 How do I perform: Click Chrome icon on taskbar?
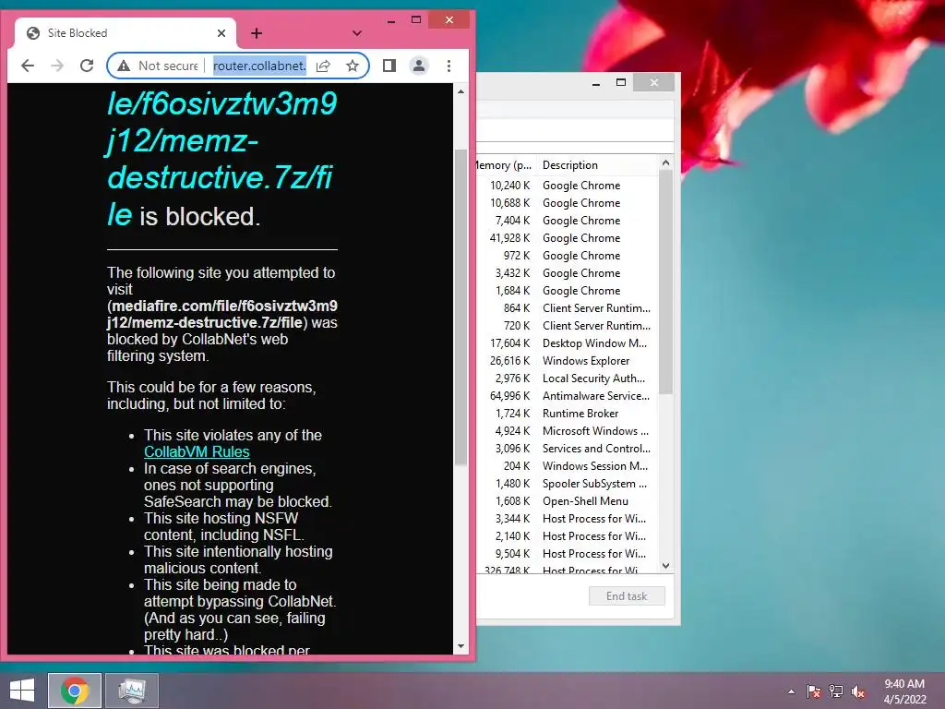tap(75, 691)
